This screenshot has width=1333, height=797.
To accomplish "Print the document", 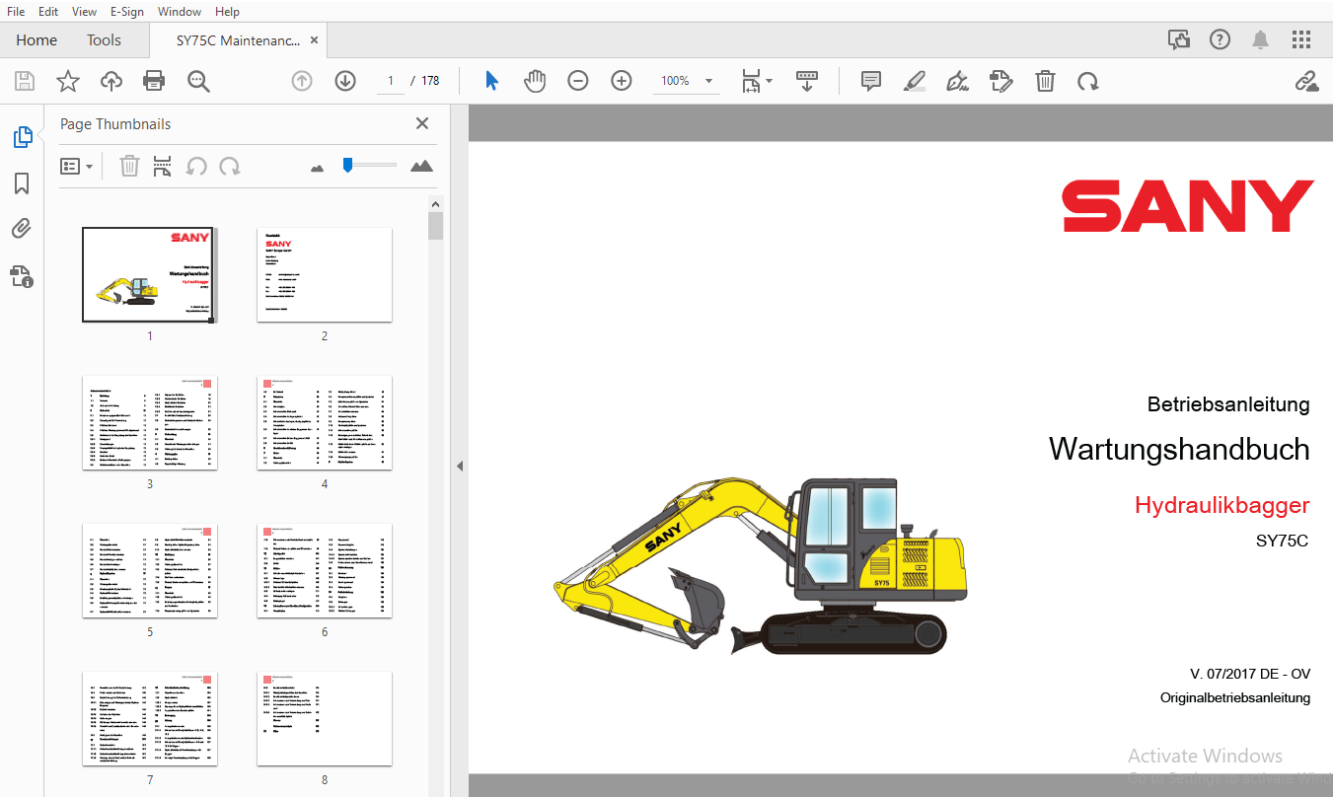I will click(x=155, y=81).
